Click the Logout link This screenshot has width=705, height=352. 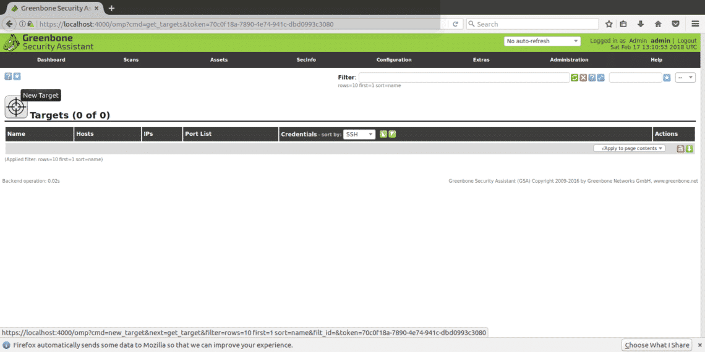click(x=686, y=41)
